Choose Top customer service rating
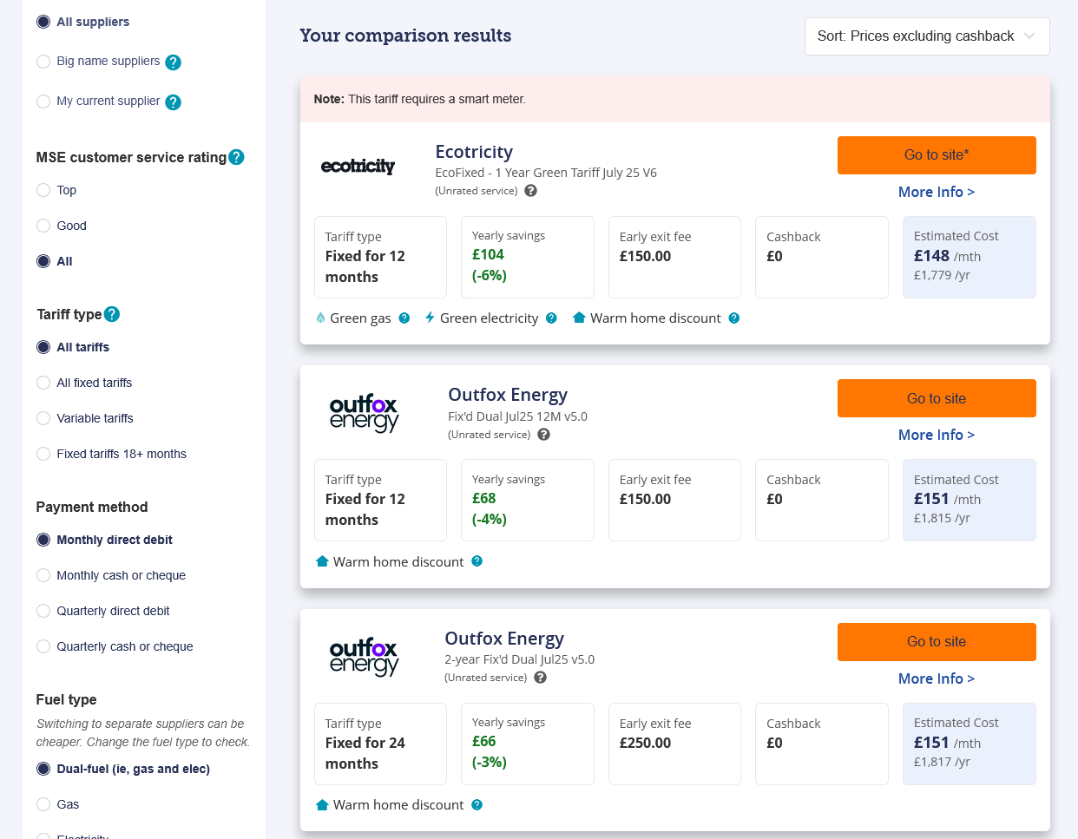Viewport: 1078px width, 839px height. coord(43,190)
